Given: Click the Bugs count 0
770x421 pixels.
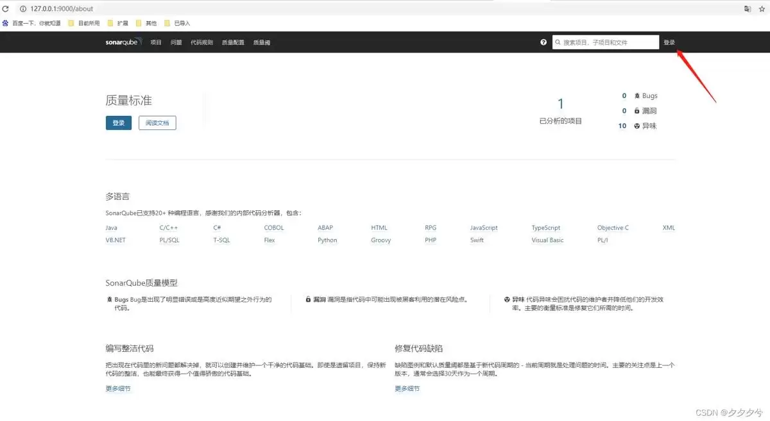Looking at the screenshot, I should pyautogui.click(x=624, y=96).
